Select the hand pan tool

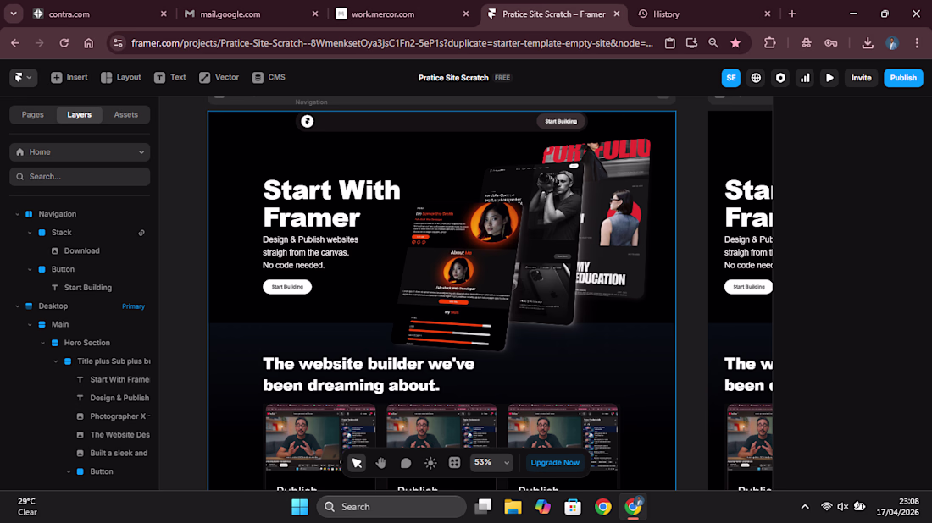[381, 462]
